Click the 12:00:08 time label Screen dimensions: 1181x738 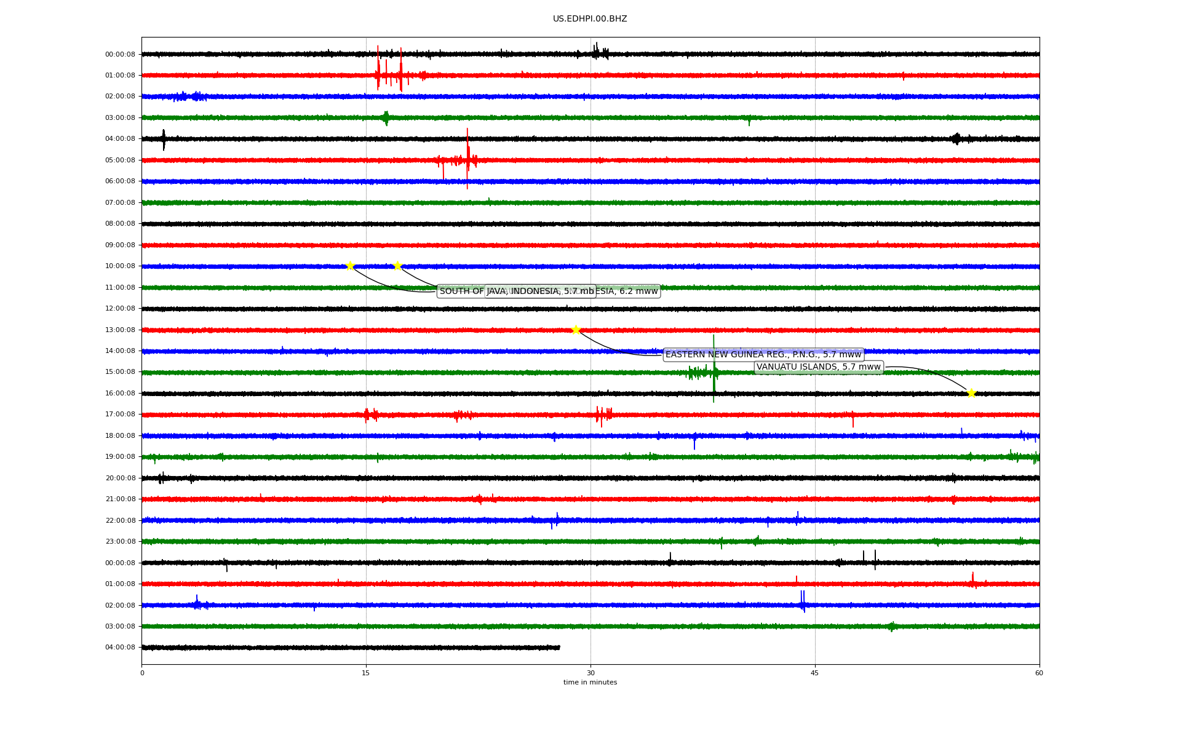(120, 308)
